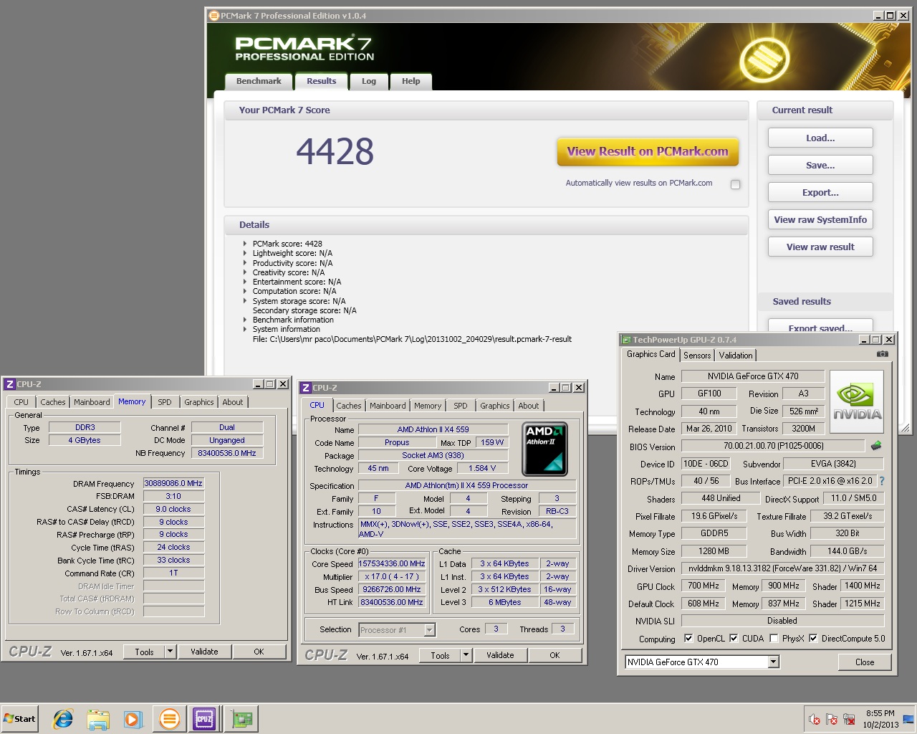This screenshot has width=917, height=734.
Task: Toggle the DirectCompute 5.0 checkbox
Action: coord(813,638)
